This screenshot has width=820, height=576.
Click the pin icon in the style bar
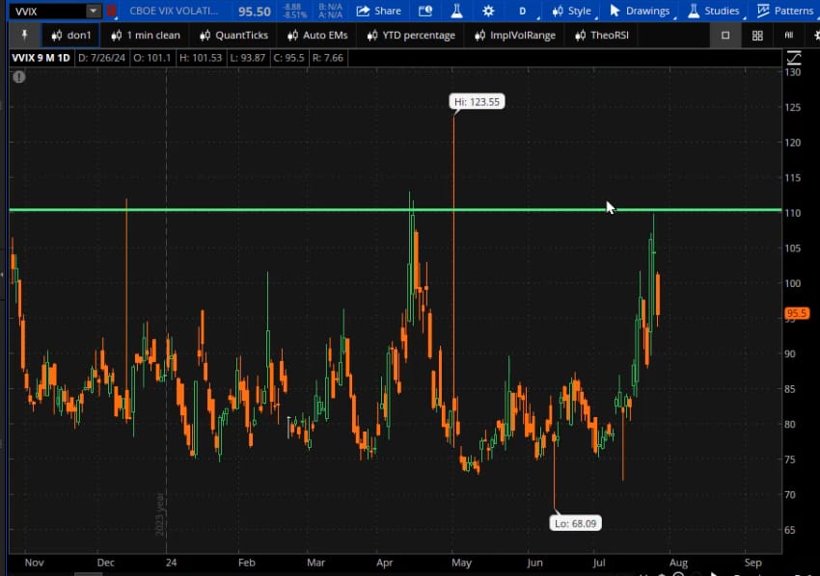pyautogui.click(x=24, y=35)
